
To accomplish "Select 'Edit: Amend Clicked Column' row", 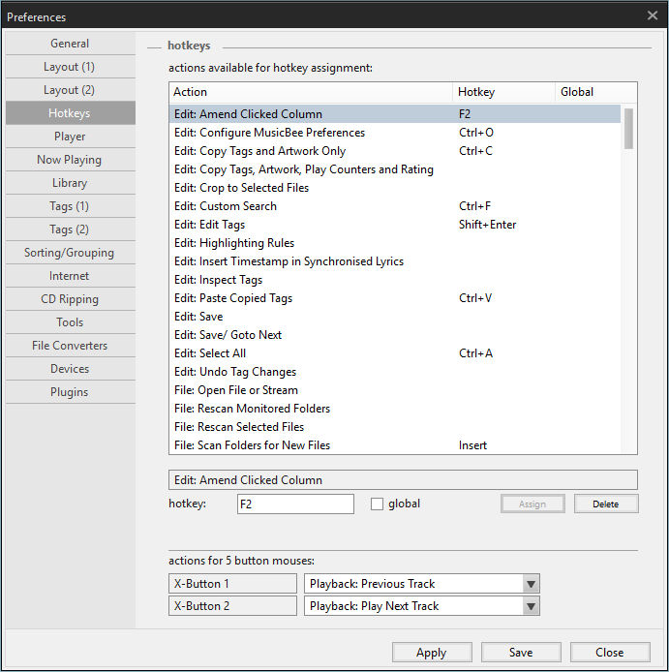I will (395, 114).
